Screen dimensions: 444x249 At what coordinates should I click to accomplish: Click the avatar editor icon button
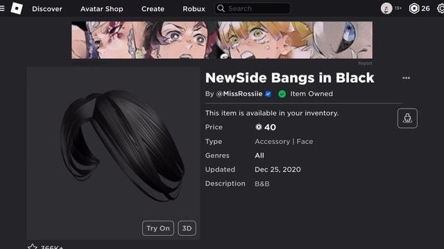(407, 118)
